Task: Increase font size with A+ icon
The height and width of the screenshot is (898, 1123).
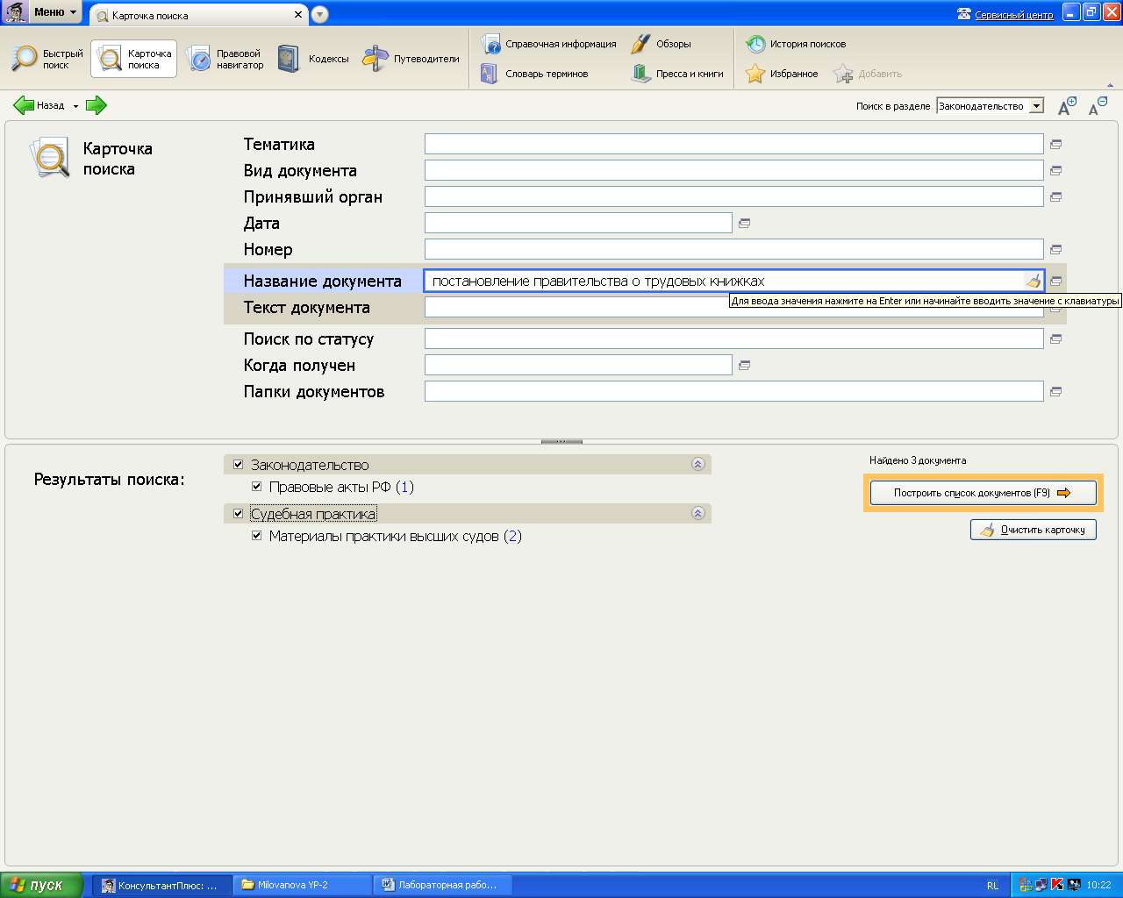Action: [x=1067, y=106]
